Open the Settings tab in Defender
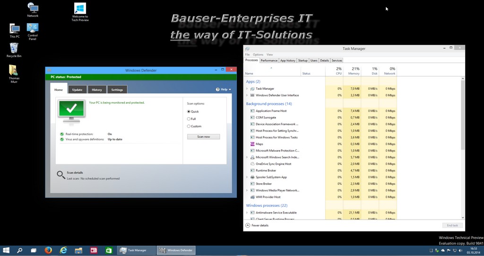The height and width of the screenshot is (256, 484). [117, 89]
